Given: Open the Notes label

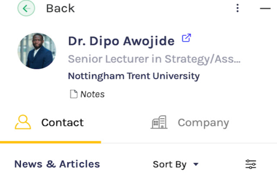Looking at the screenshot, I should (x=92, y=94).
